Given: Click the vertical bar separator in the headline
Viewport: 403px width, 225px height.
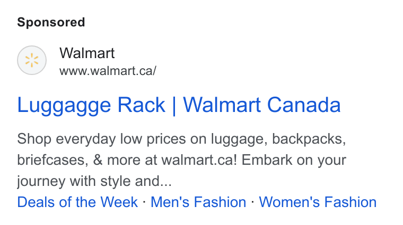Looking at the screenshot, I should [174, 106].
